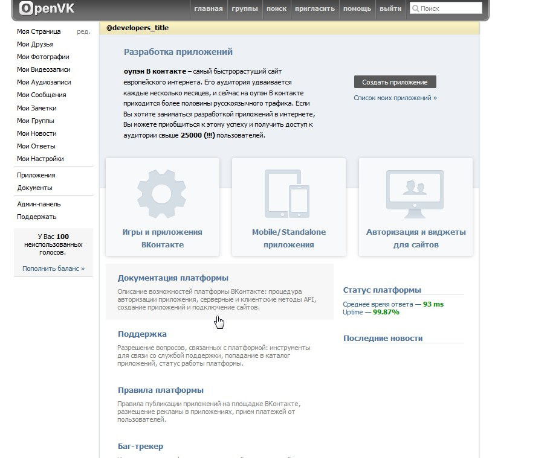Open Мои Фотографии
Screen dimensions: 550x458
pos(43,57)
